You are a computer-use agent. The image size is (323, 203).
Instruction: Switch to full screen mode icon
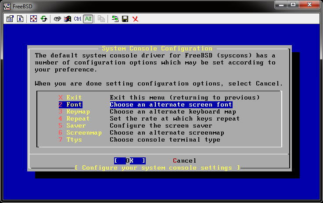click(34, 19)
